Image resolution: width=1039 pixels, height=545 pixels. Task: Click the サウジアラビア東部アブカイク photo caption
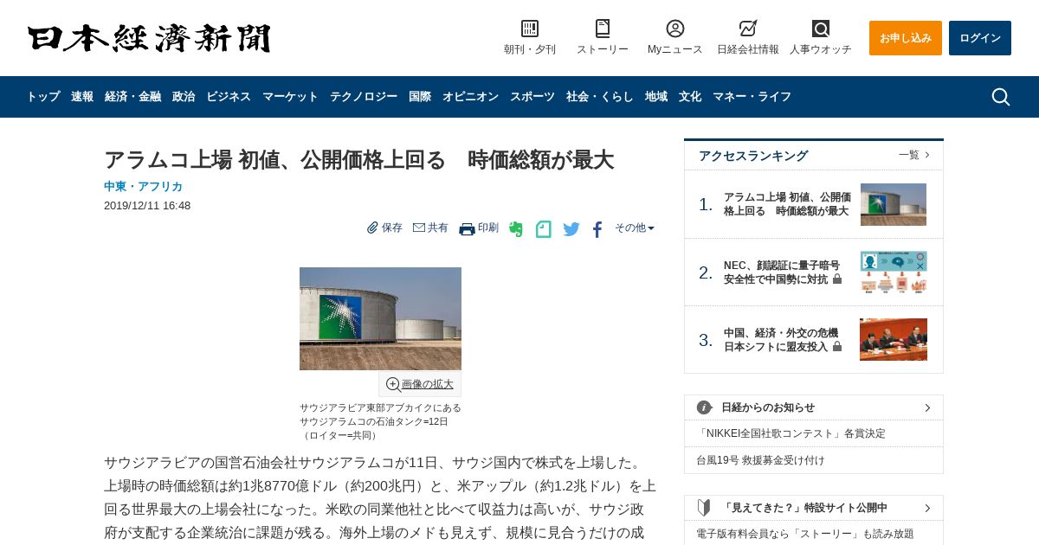click(x=380, y=421)
